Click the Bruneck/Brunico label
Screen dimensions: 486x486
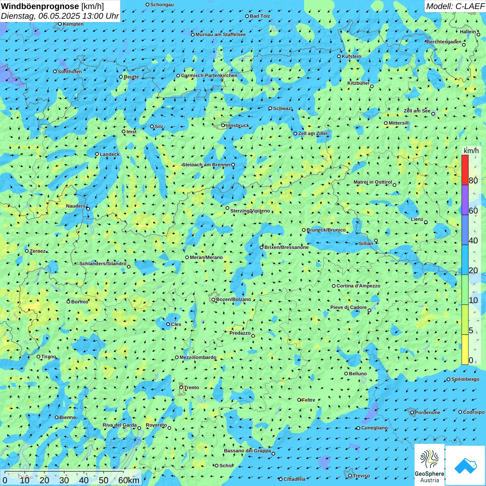click(x=326, y=230)
